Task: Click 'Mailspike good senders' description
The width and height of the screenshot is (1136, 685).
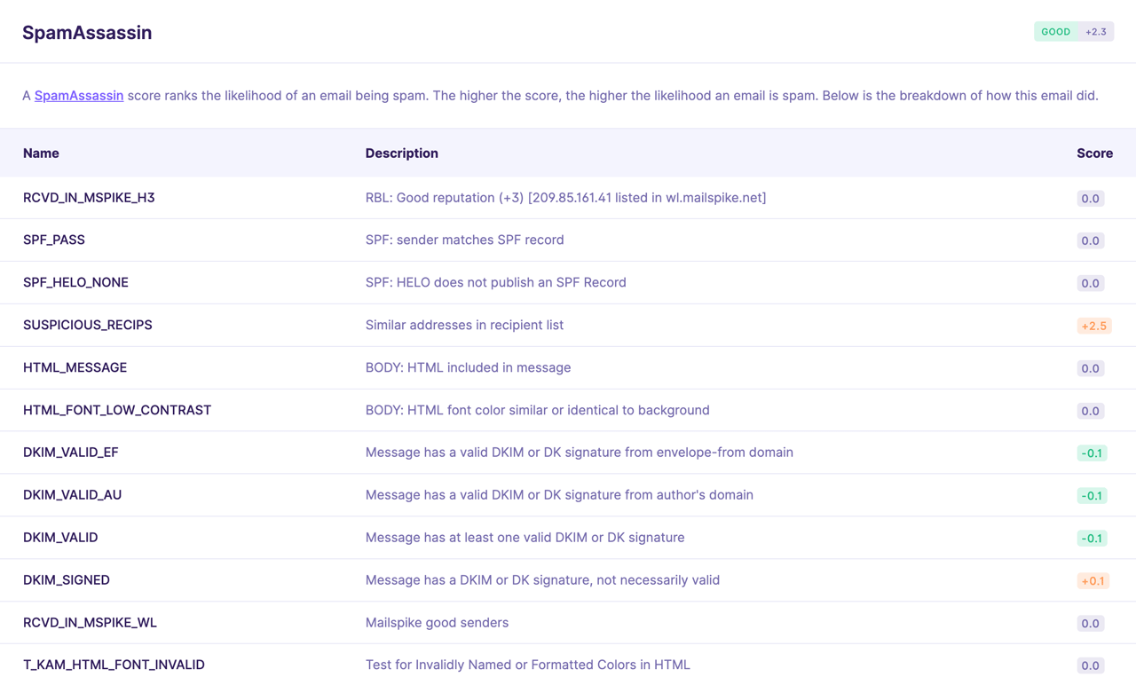Action: (437, 622)
